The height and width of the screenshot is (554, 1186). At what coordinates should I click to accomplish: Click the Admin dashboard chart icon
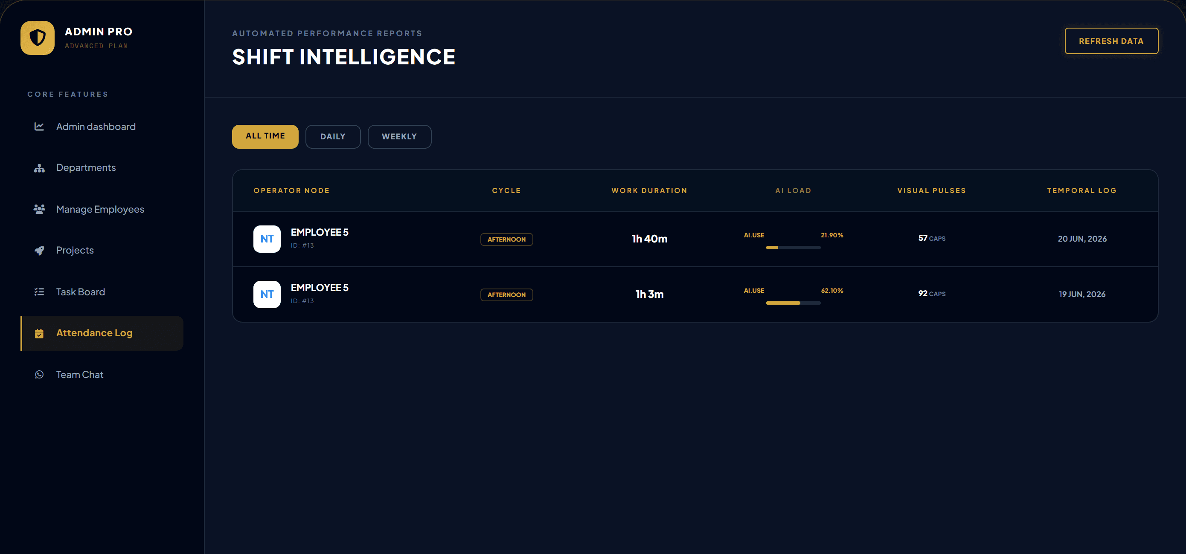tap(39, 127)
